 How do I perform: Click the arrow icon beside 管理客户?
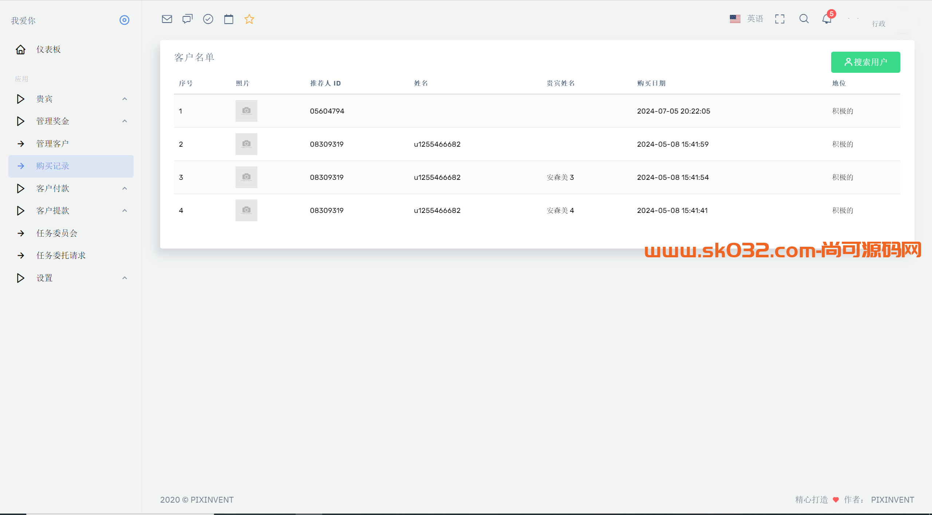coord(21,144)
